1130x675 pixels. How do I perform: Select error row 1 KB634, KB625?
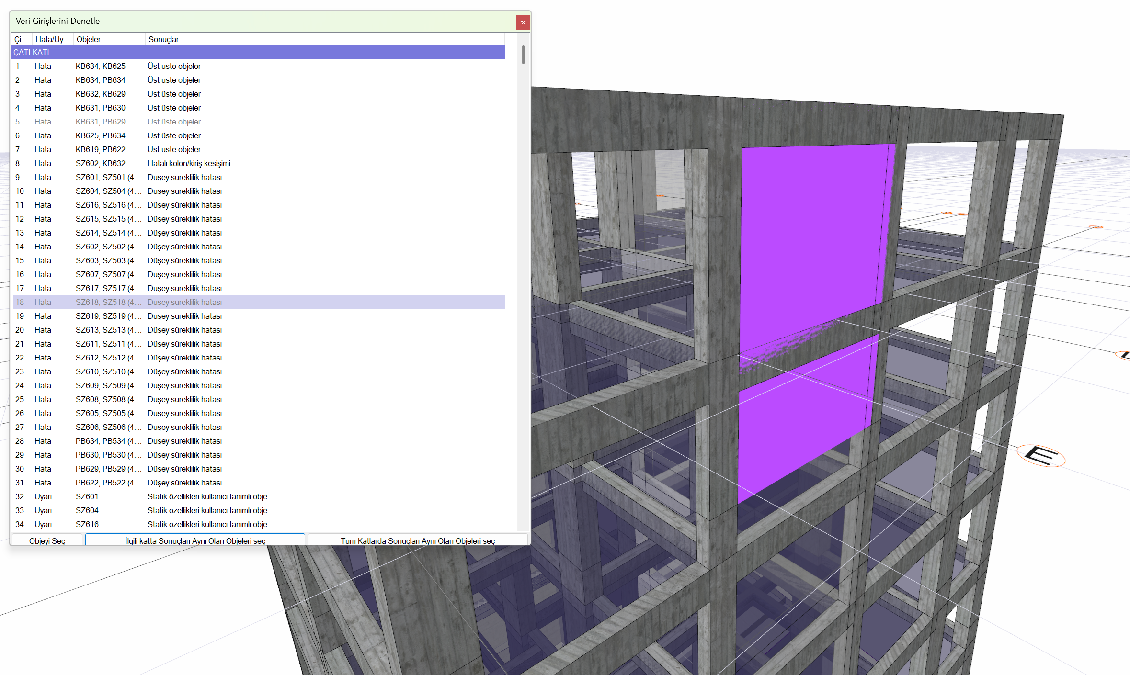(100, 66)
